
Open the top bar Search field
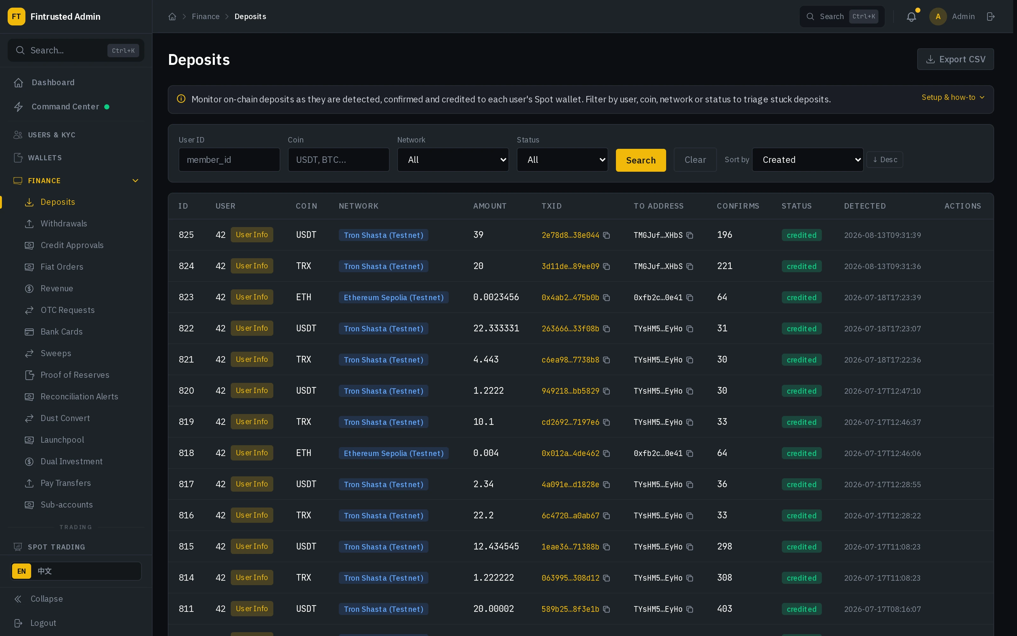coord(842,17)
